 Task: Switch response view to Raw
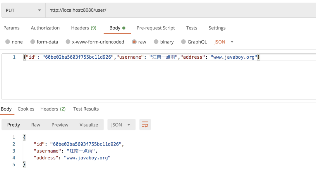coord(36,125)
